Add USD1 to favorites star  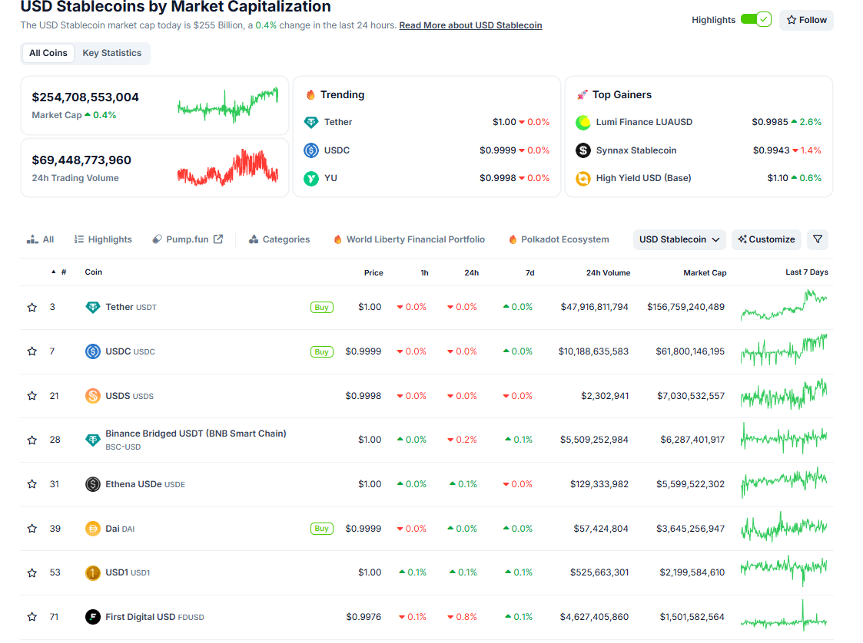click(32, 572)
